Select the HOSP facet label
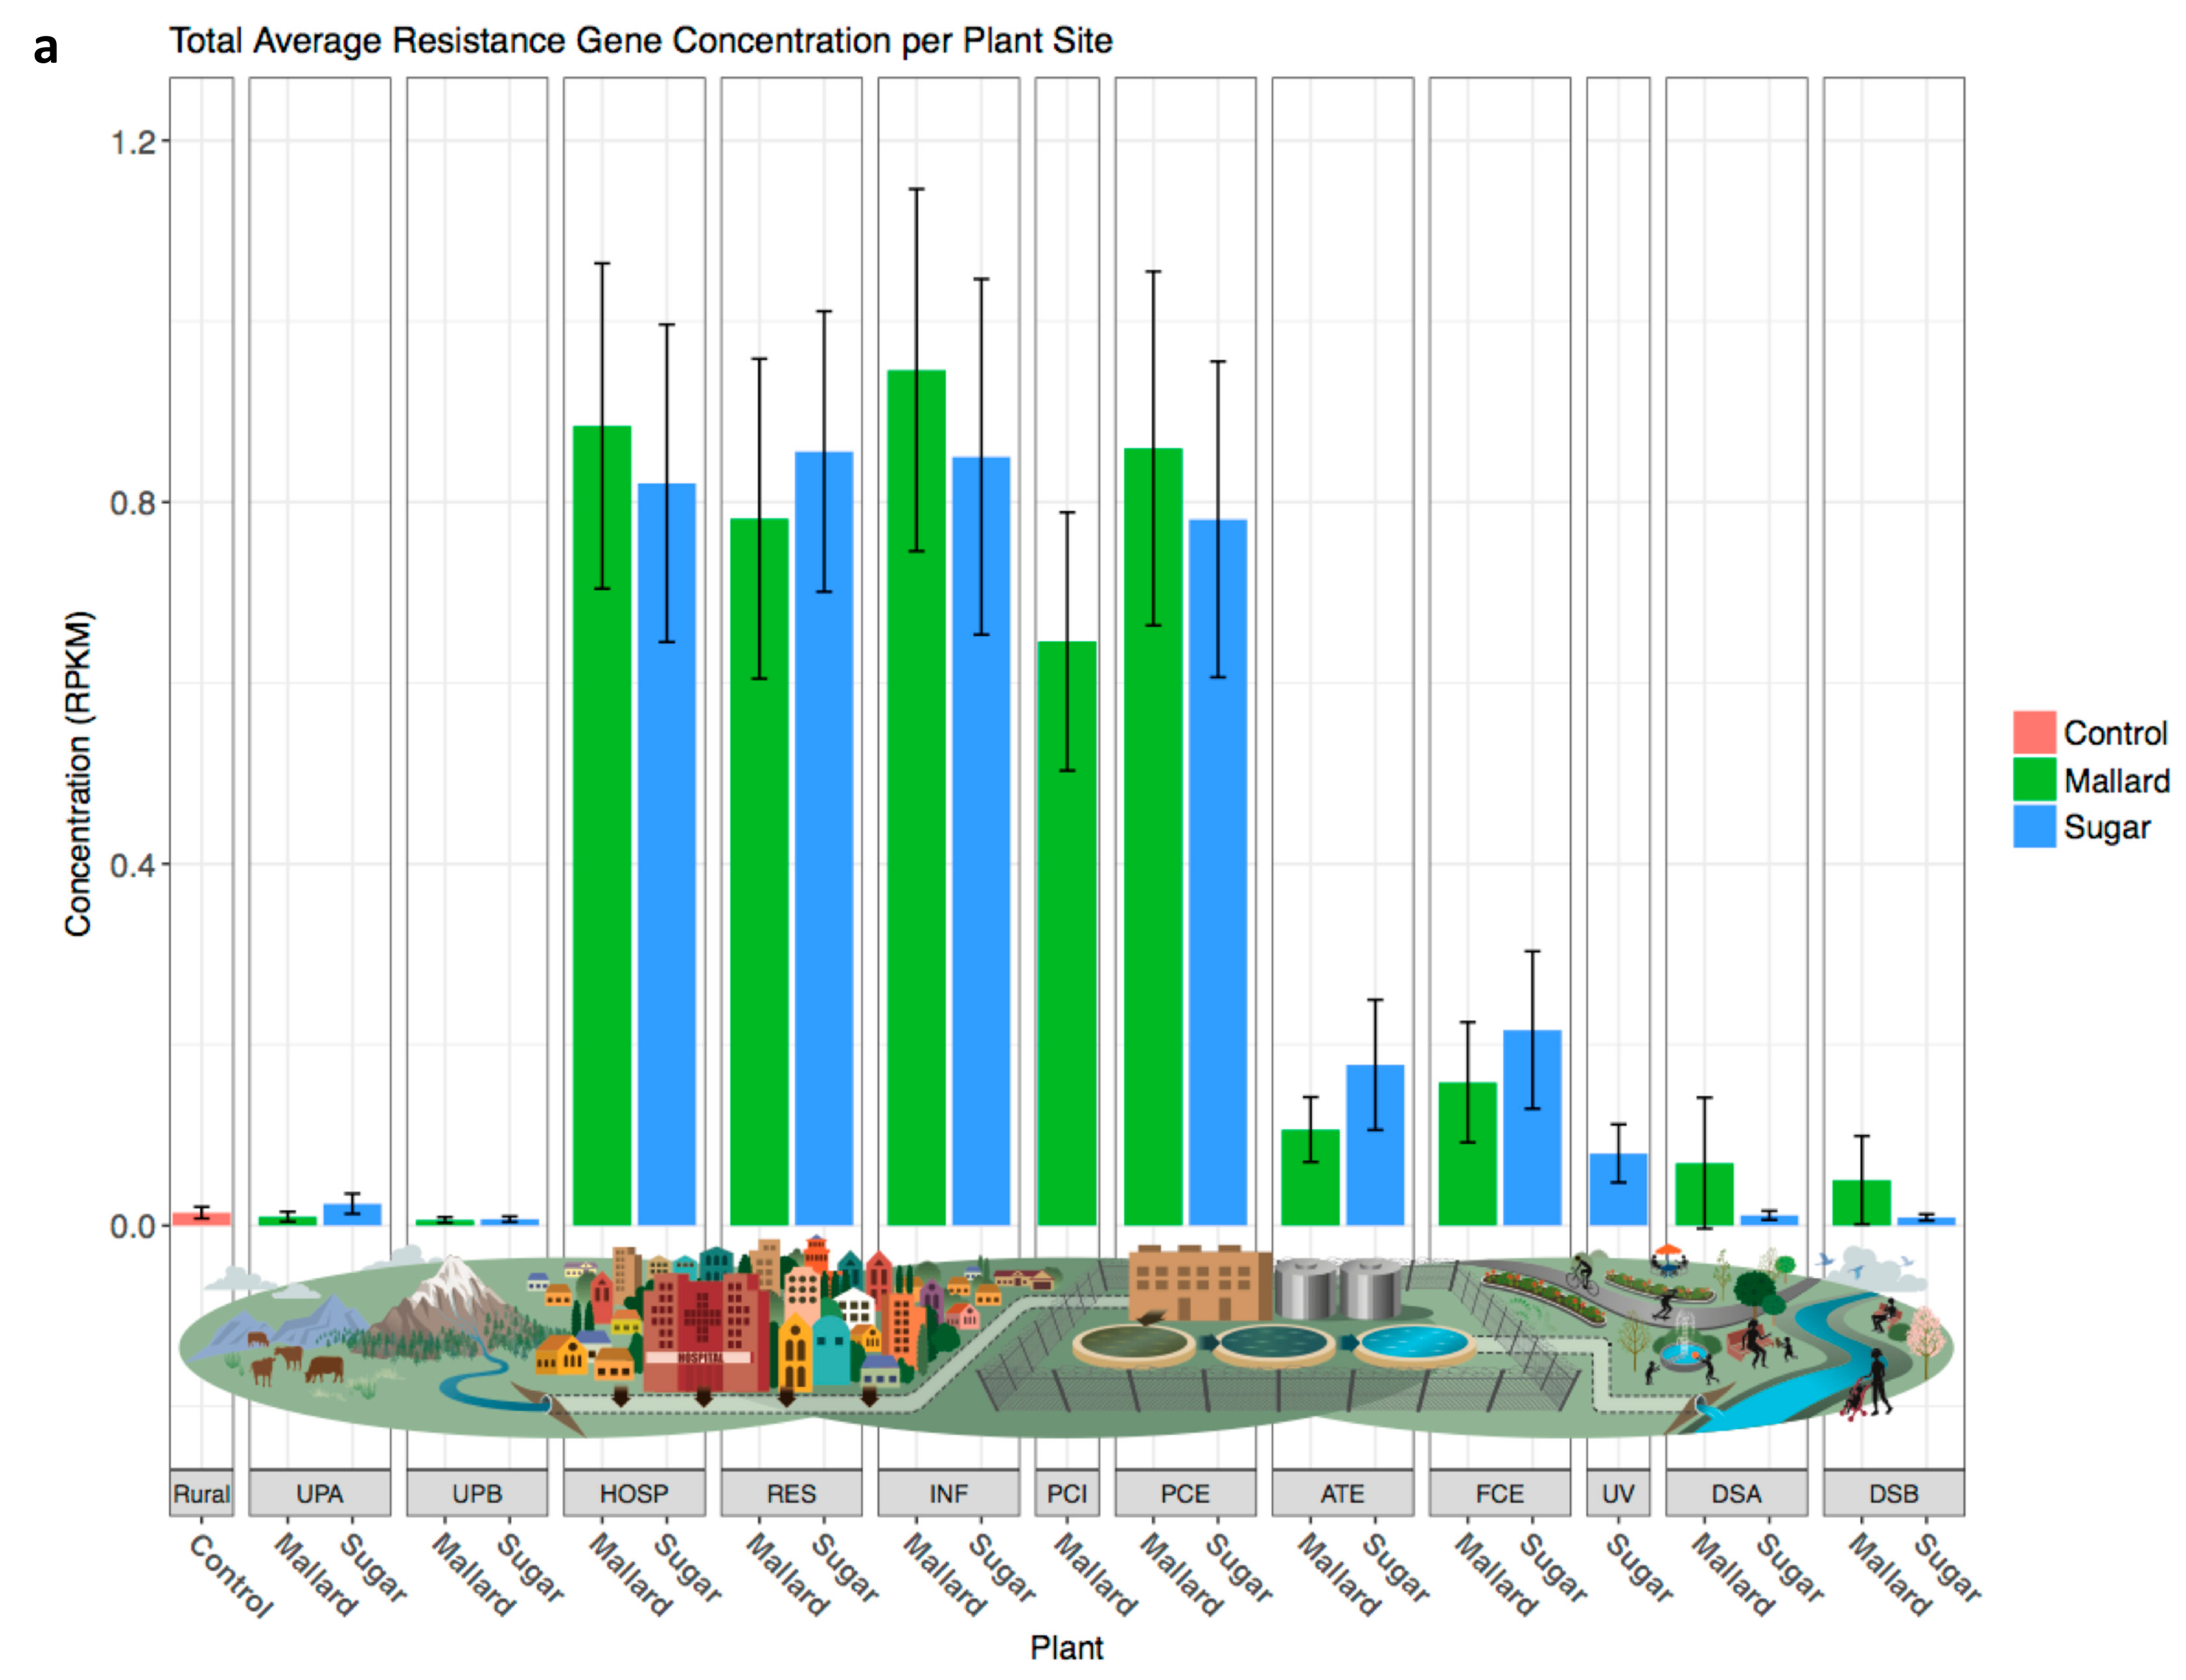This screenshot has height=1680, width=2186. point(633,1493)
